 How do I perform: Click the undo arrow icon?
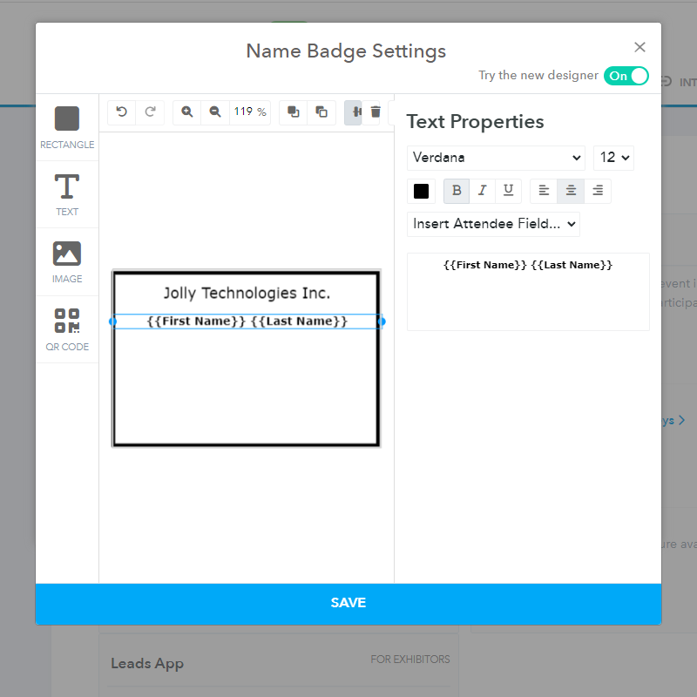[x=122, y=112]
